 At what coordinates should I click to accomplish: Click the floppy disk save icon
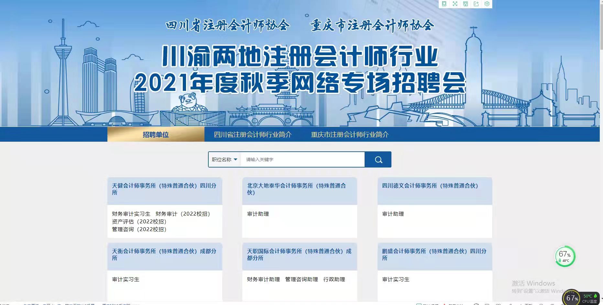[x=466, y=4]
